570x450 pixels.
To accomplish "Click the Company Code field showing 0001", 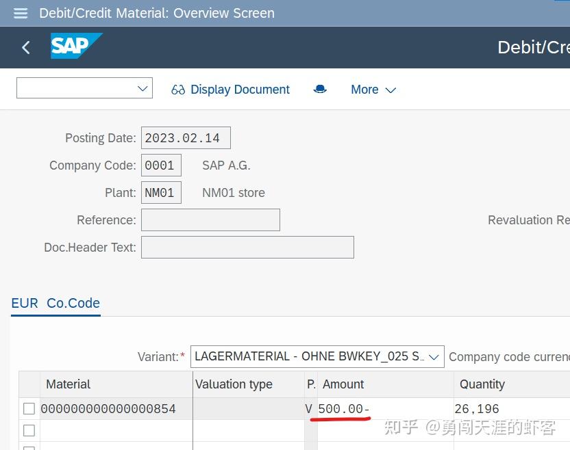I will pos(161,165).
